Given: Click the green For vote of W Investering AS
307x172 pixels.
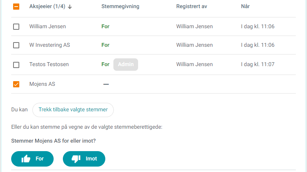Looking at the screenshot, I should pyautogui.click(x=105, y=45).
